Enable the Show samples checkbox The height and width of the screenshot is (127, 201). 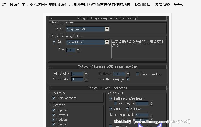(x=137, y=74)
